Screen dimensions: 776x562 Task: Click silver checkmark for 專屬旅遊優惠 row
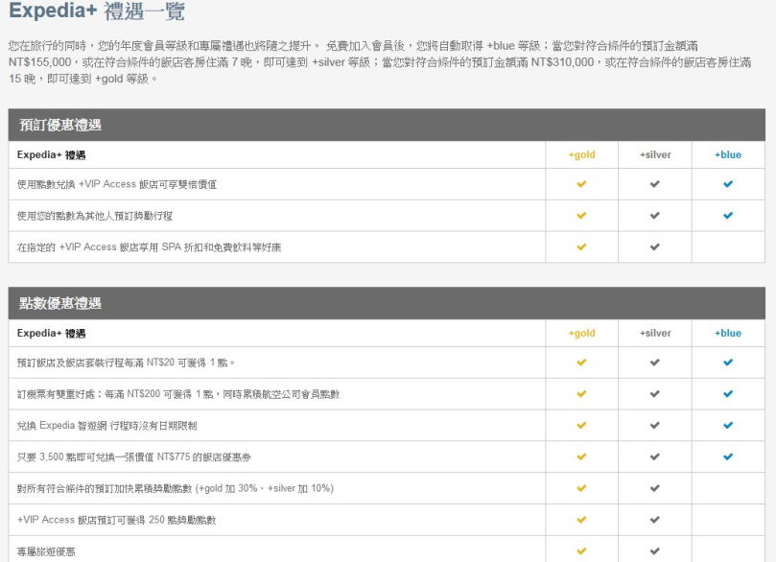coord(655,551)
